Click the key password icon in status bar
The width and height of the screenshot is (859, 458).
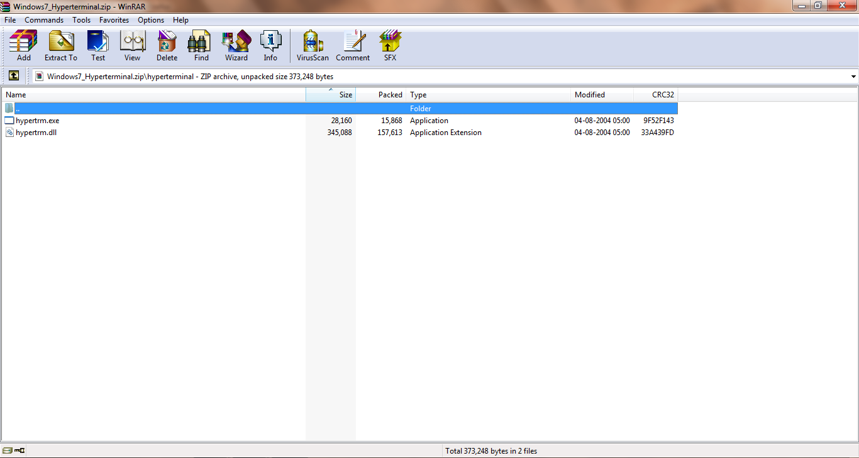coord(19,450)
